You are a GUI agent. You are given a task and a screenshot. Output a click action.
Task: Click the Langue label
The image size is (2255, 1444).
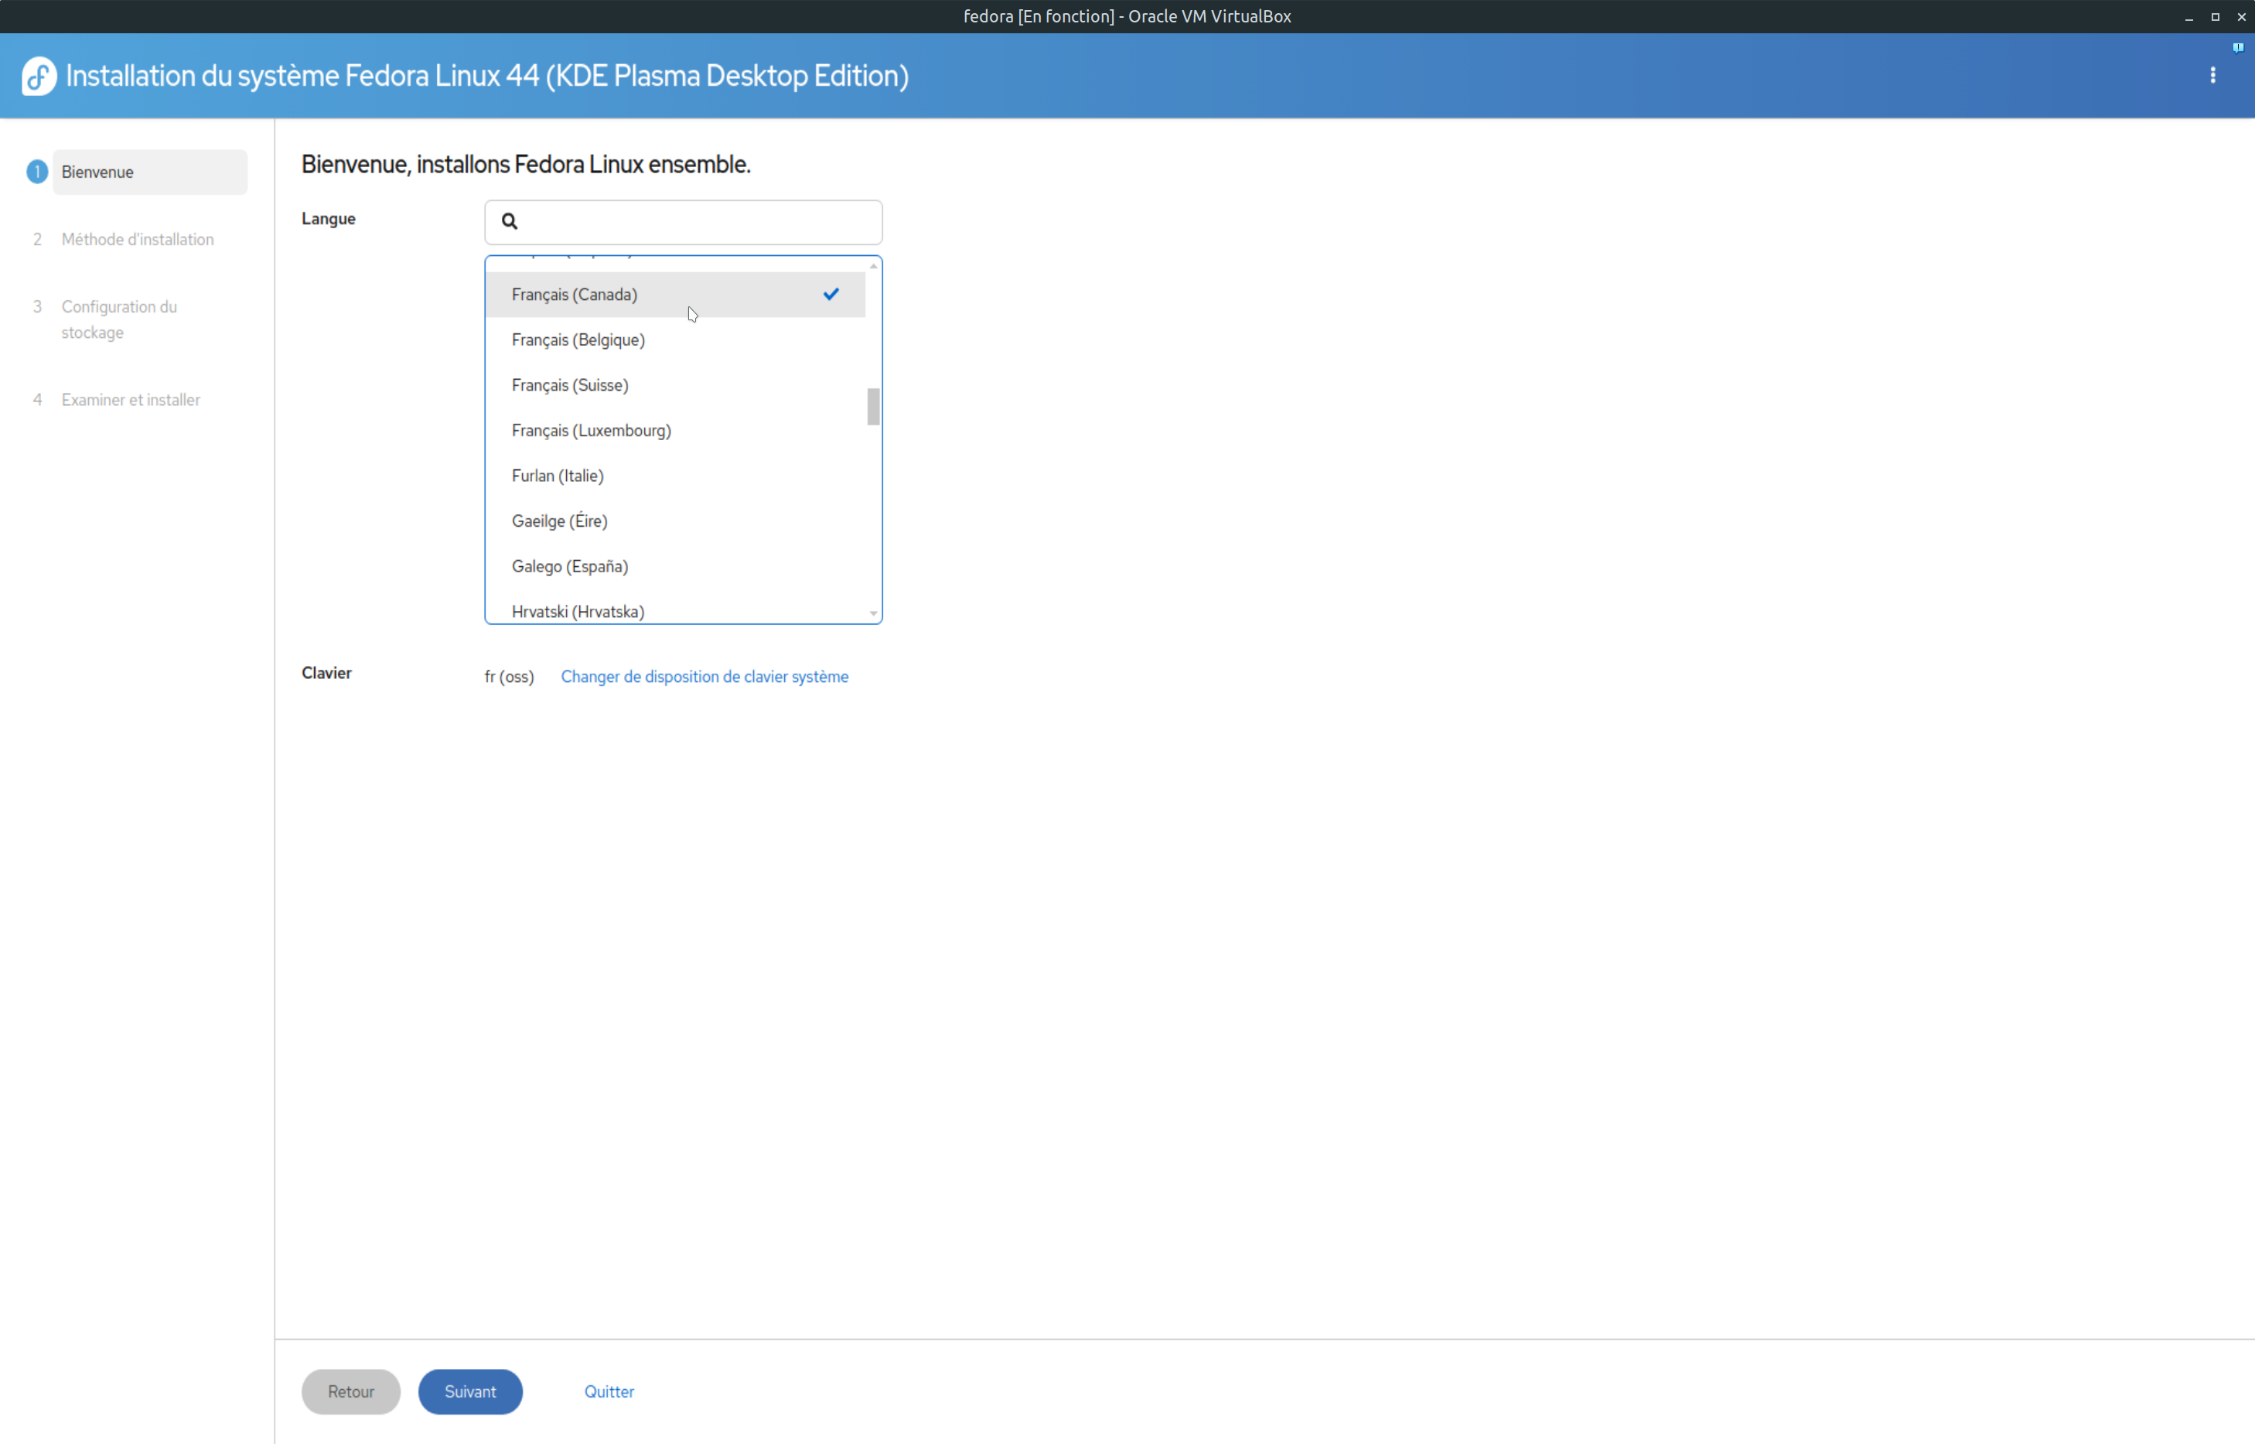[328, 218]
